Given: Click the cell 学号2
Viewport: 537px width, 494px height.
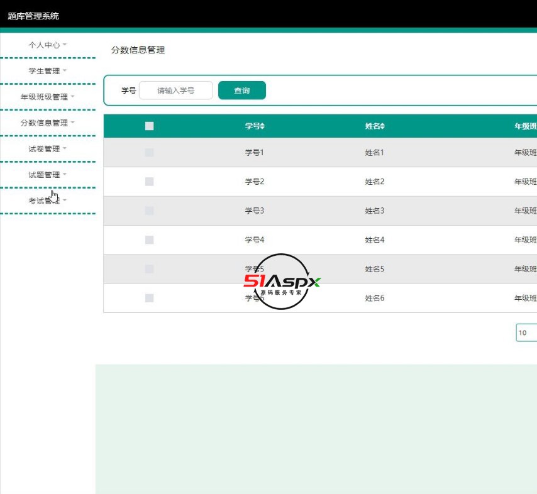Looking at the screenshot, I should (x=255, y=182).
